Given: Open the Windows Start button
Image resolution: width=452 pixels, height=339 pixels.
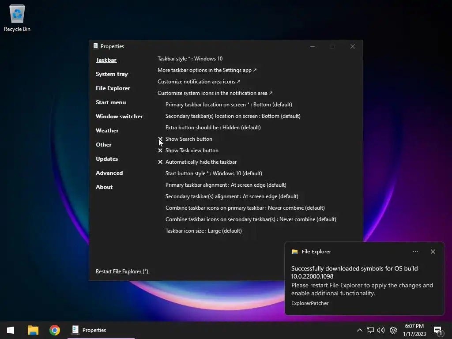Looking at the screenshot, I should (x=11, y=330).
